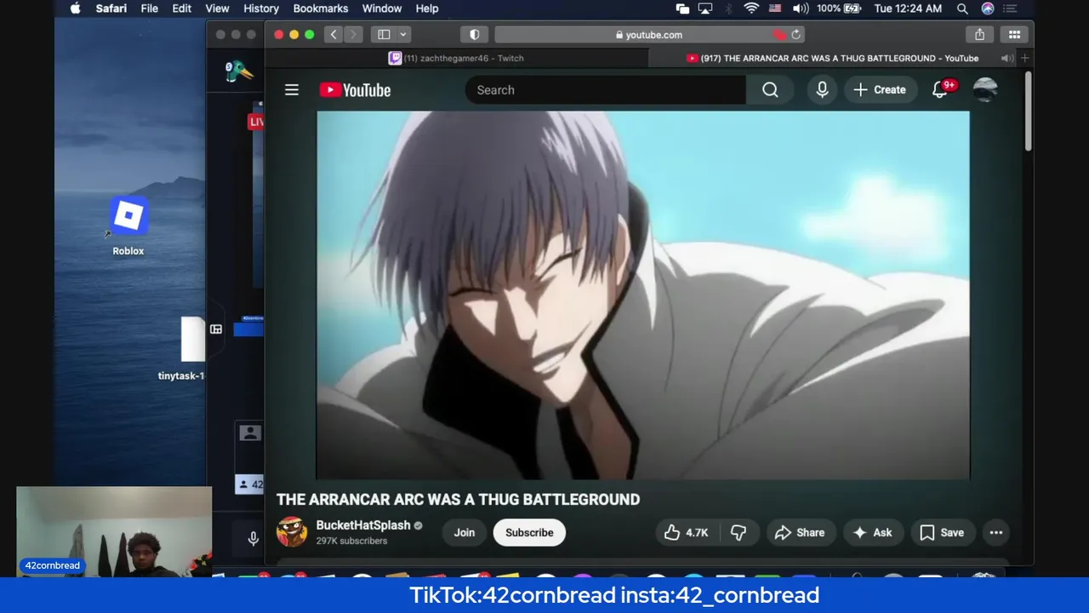Open the Edit menu
The image size is (1089, 613).
[x=182, y=9]
